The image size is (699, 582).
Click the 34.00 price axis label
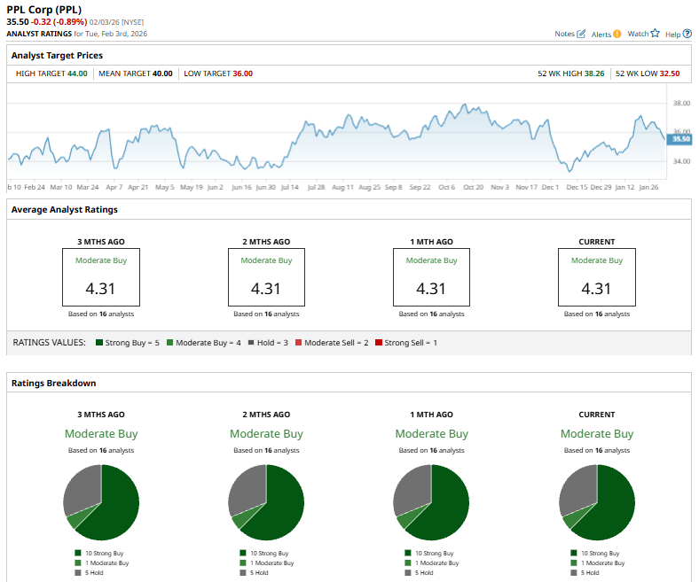[x=681, y=161]
